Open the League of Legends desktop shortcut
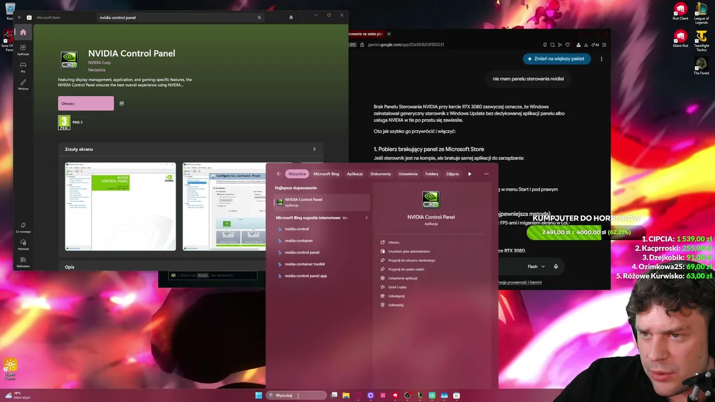715x402 pixels. tap(702, 13)
